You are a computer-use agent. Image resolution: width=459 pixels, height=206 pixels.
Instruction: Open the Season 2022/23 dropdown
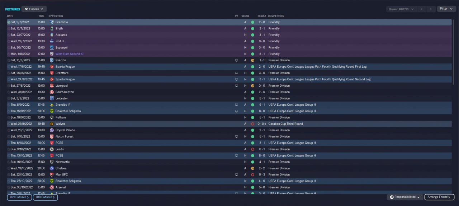pyautogui.click(x=402, y=9)
